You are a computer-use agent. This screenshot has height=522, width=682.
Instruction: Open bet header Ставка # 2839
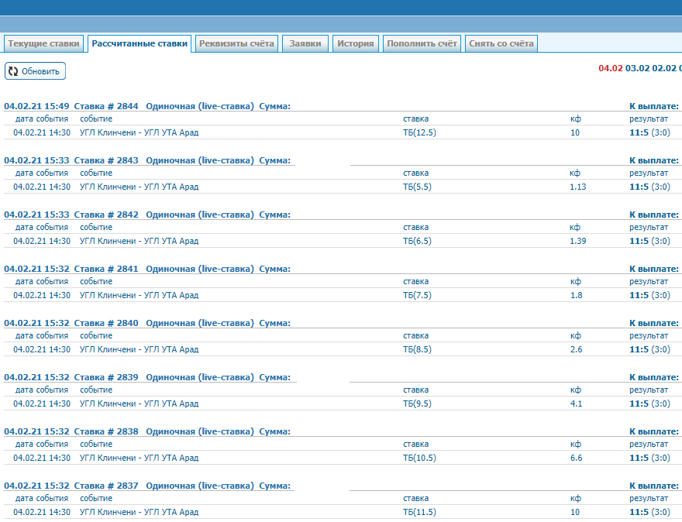coord(106,377)
